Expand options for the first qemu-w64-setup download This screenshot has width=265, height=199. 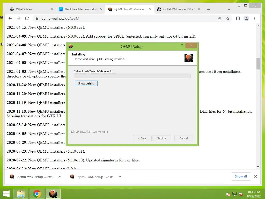[x=60, y=177]
